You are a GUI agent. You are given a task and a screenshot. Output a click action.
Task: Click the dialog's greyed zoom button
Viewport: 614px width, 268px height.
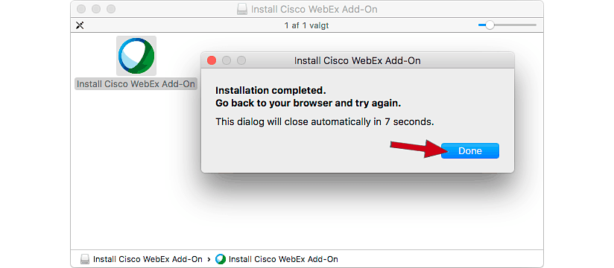coord(241,60)
